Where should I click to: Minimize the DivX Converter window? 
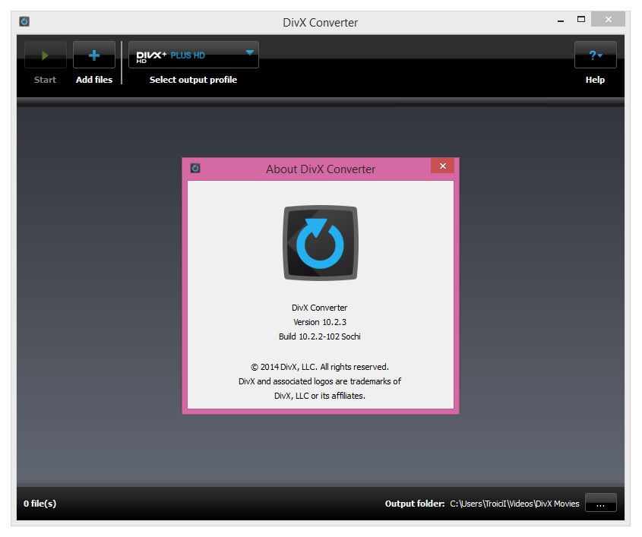(561, 21)
